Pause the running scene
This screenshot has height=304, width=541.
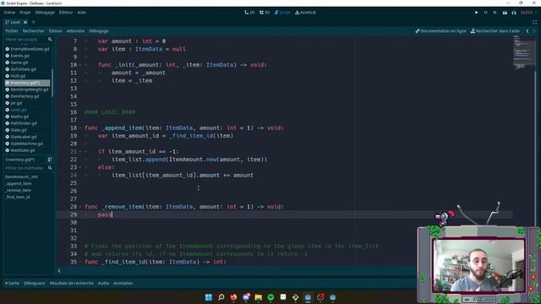click(485, 13)
